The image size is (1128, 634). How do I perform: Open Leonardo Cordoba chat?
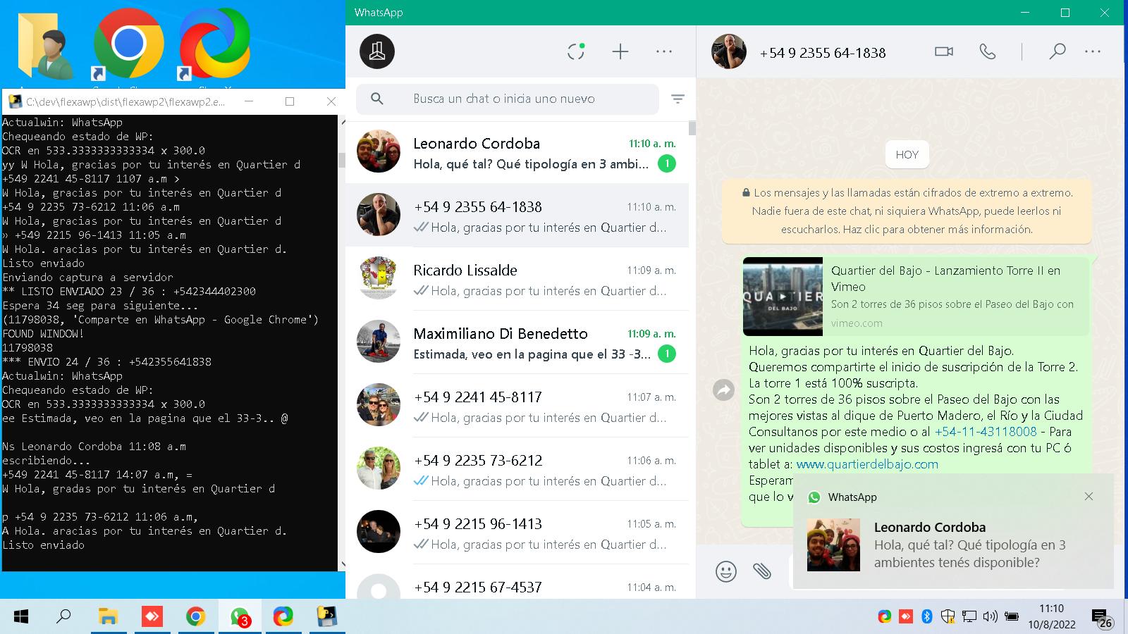coord(517,152)
